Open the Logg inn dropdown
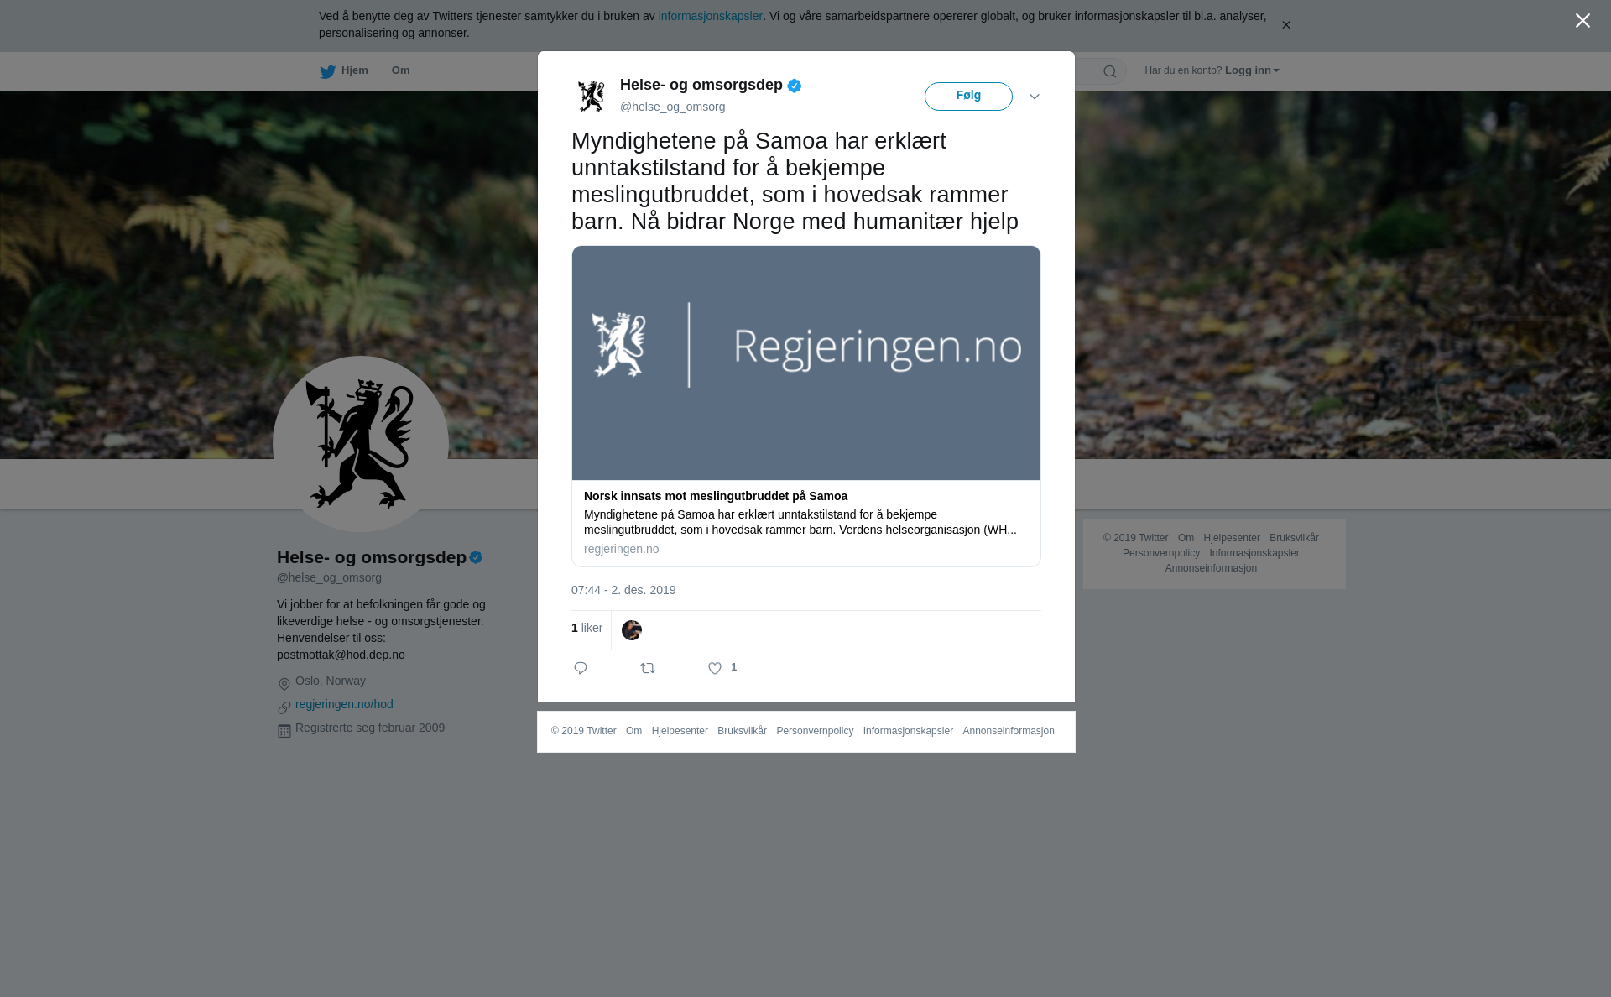The image size is (1611, 997). [x=1252, y=70]
